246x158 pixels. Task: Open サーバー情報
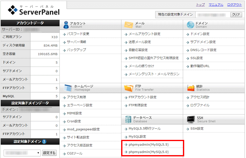[76, 42]
